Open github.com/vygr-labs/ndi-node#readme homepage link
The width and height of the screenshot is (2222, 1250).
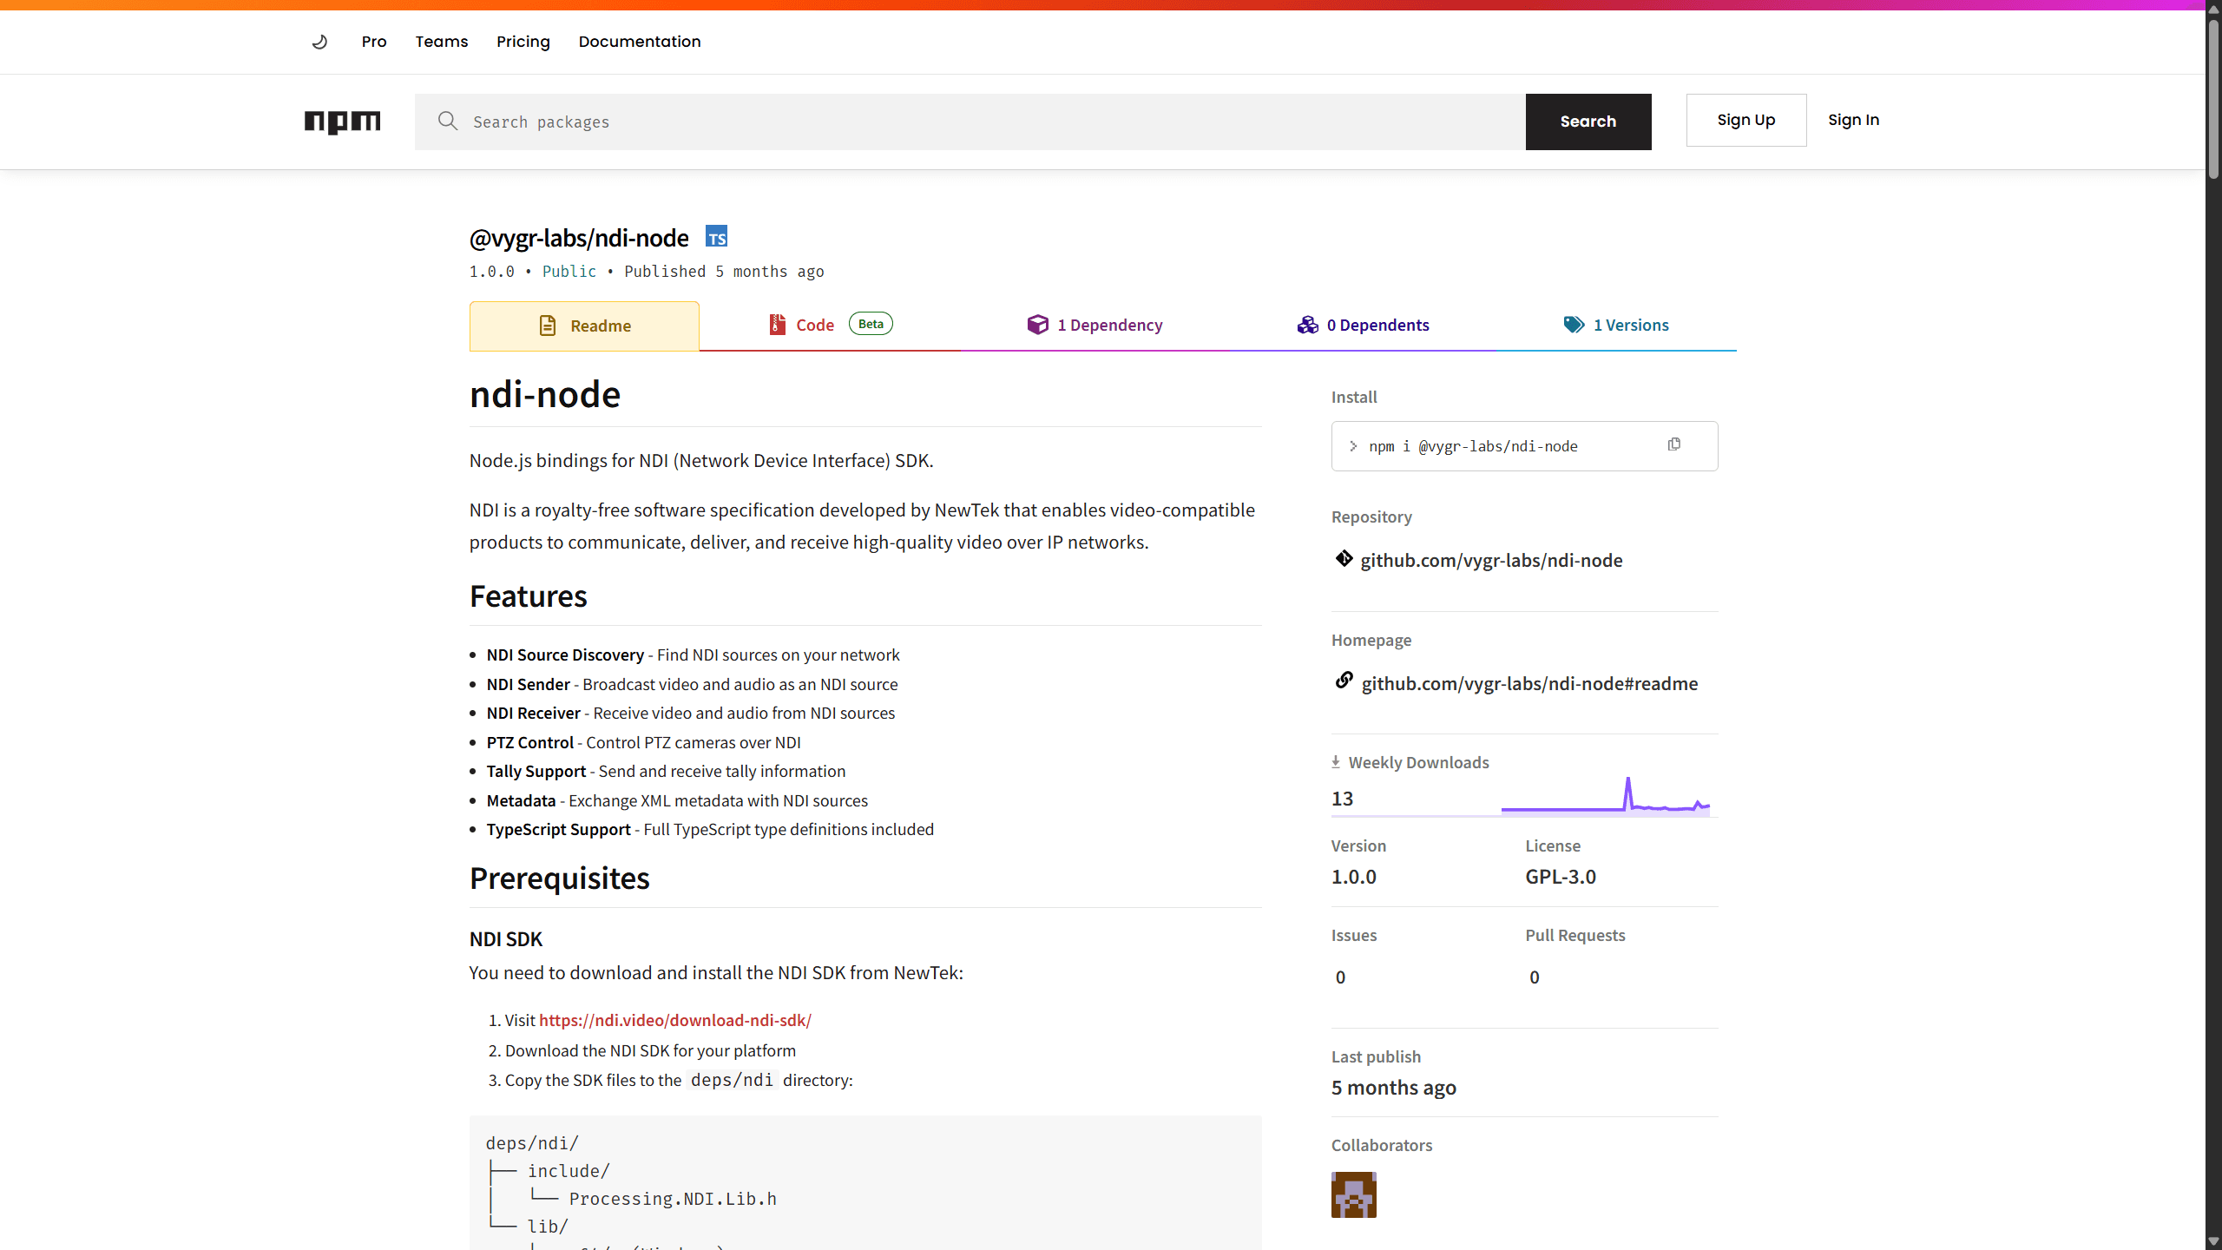(x=1529, y=683)
